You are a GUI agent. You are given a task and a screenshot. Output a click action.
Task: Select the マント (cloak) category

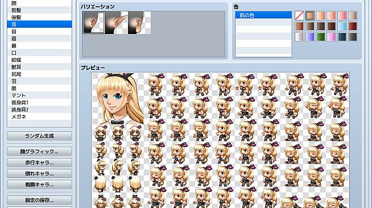click(x=39, y=95)
